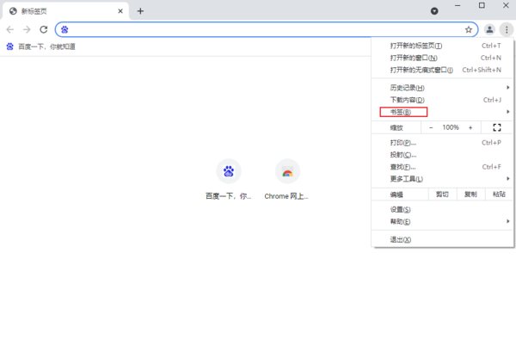Click the fullscreen icon in zoom row

pos(497,127)
